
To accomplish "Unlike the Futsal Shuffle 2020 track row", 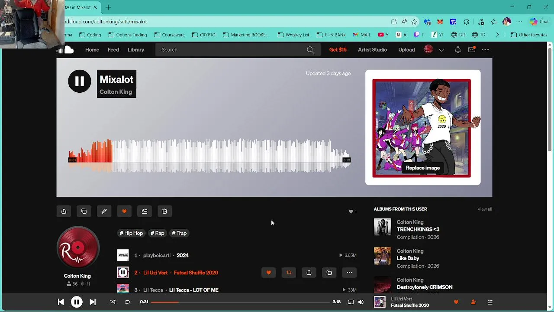I will [268, 273].
